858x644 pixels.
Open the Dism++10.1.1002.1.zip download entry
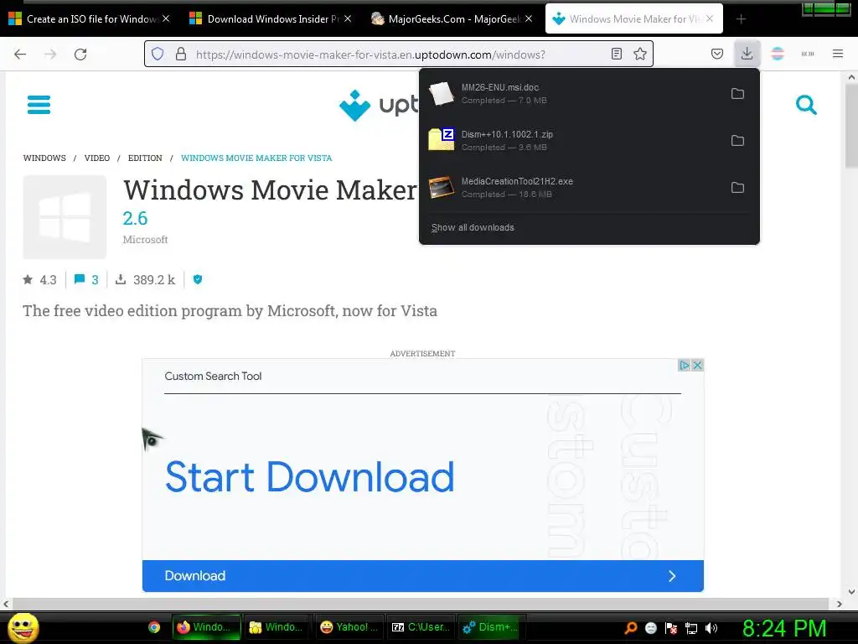pos(571,141)
